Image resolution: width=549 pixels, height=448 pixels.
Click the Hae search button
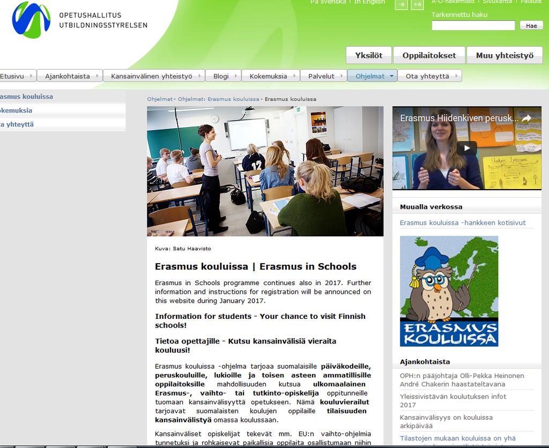pos(531,26)
